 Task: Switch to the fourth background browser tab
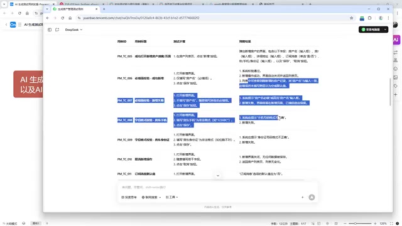182,4
